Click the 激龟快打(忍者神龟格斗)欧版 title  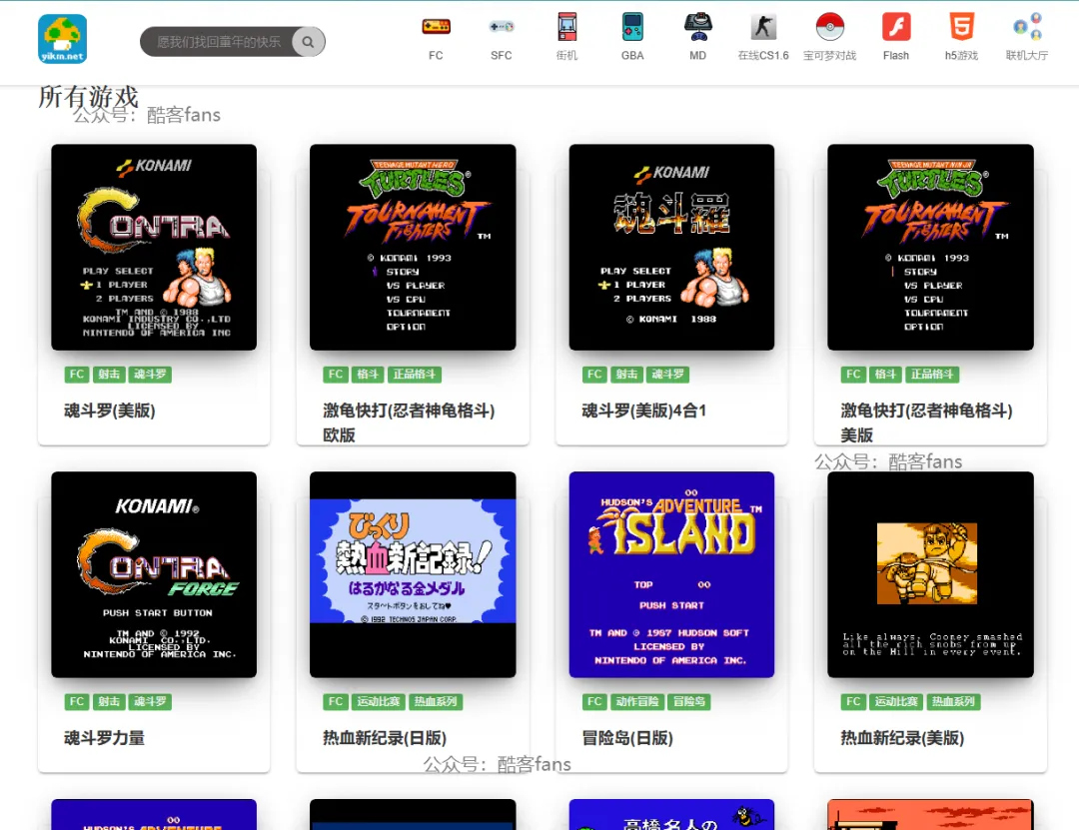[409, 422]
